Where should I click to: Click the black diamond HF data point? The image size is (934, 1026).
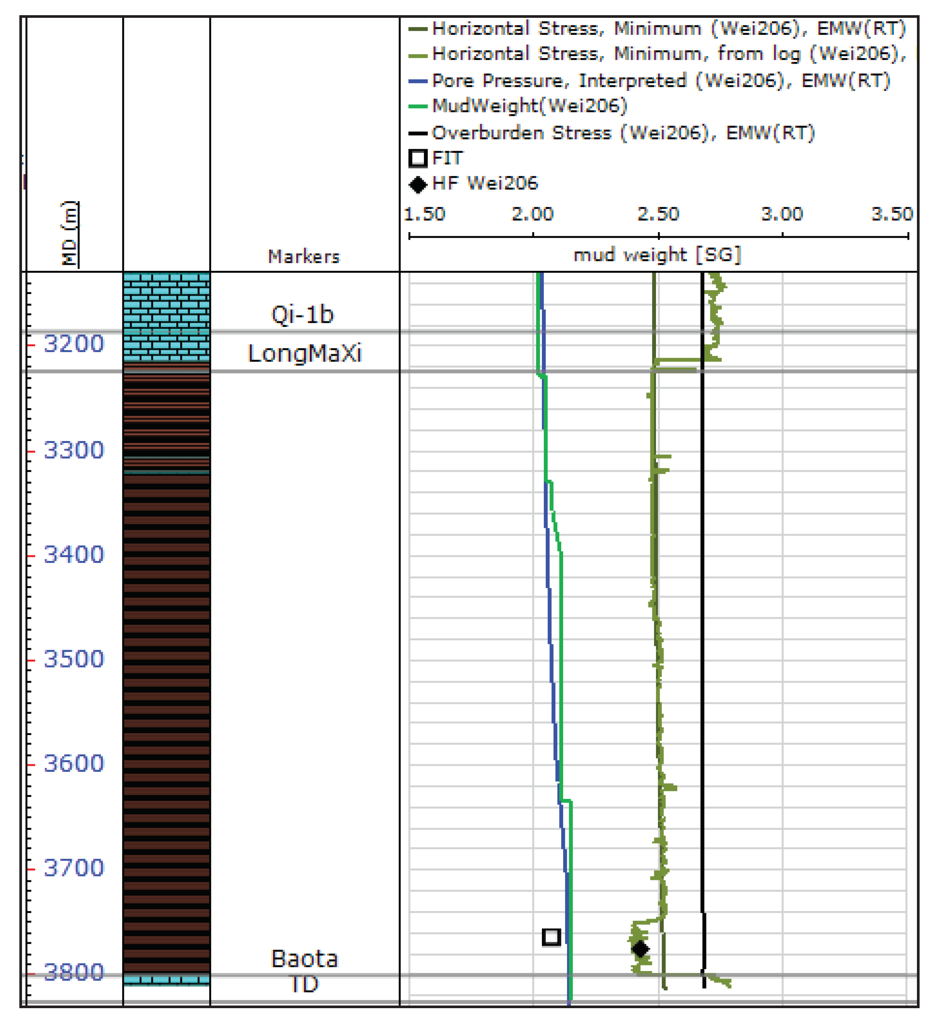640,949
